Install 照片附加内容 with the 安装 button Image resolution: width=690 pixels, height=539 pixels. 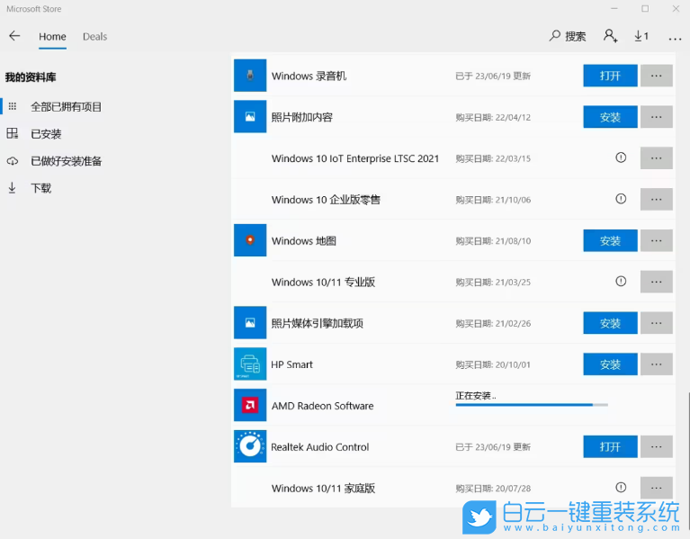click(610, 117)
